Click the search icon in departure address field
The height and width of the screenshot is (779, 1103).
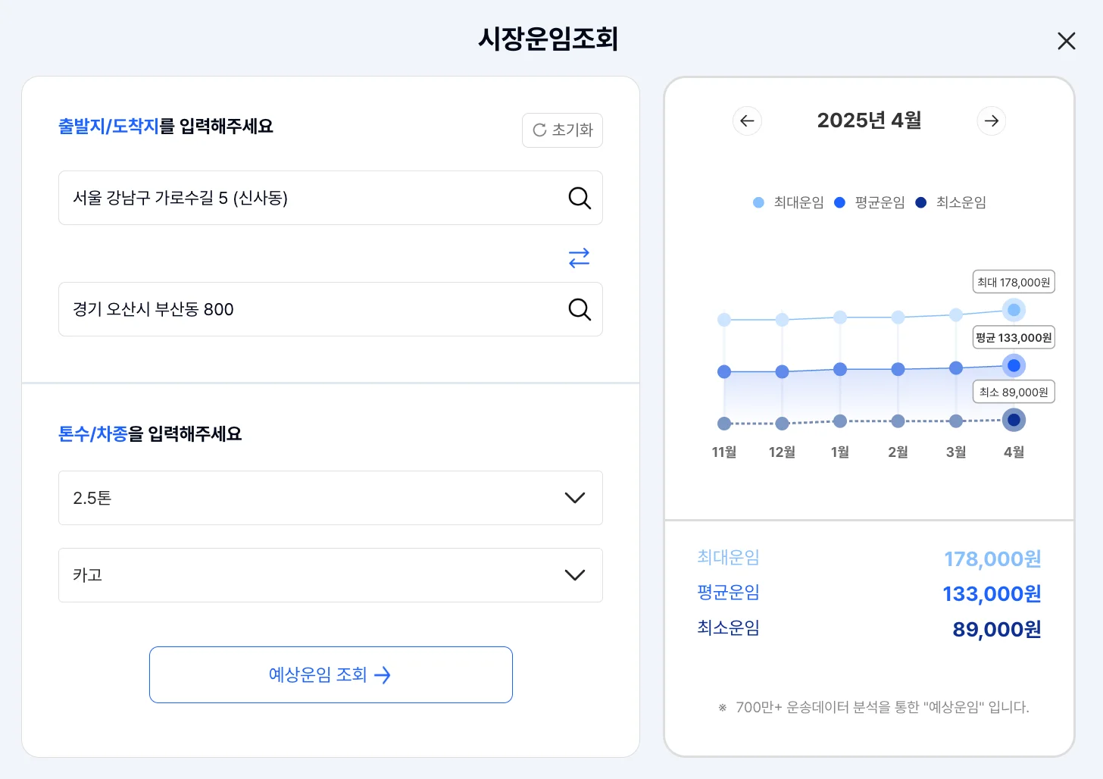click(x=580, y=199)
